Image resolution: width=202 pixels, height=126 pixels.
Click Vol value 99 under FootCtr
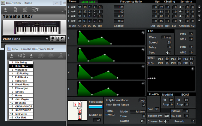157,109
